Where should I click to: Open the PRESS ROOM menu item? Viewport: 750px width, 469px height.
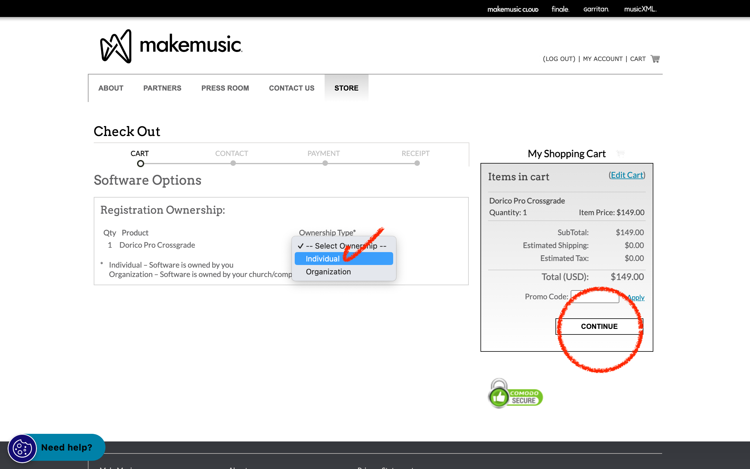[225, 88]
